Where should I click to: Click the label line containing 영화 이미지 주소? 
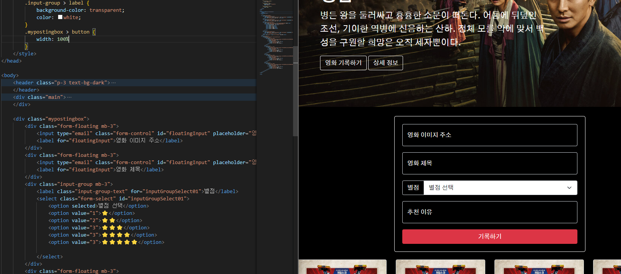[x=110, y=141]
